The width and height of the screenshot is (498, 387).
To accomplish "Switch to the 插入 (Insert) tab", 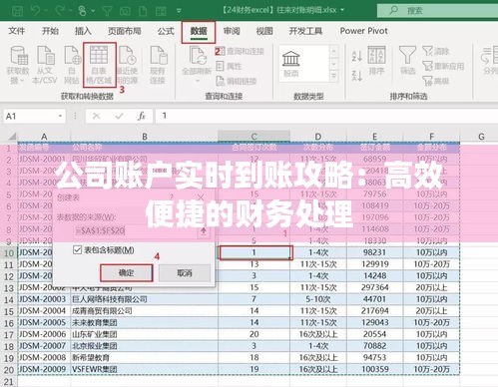I will [x=83, y=31].
